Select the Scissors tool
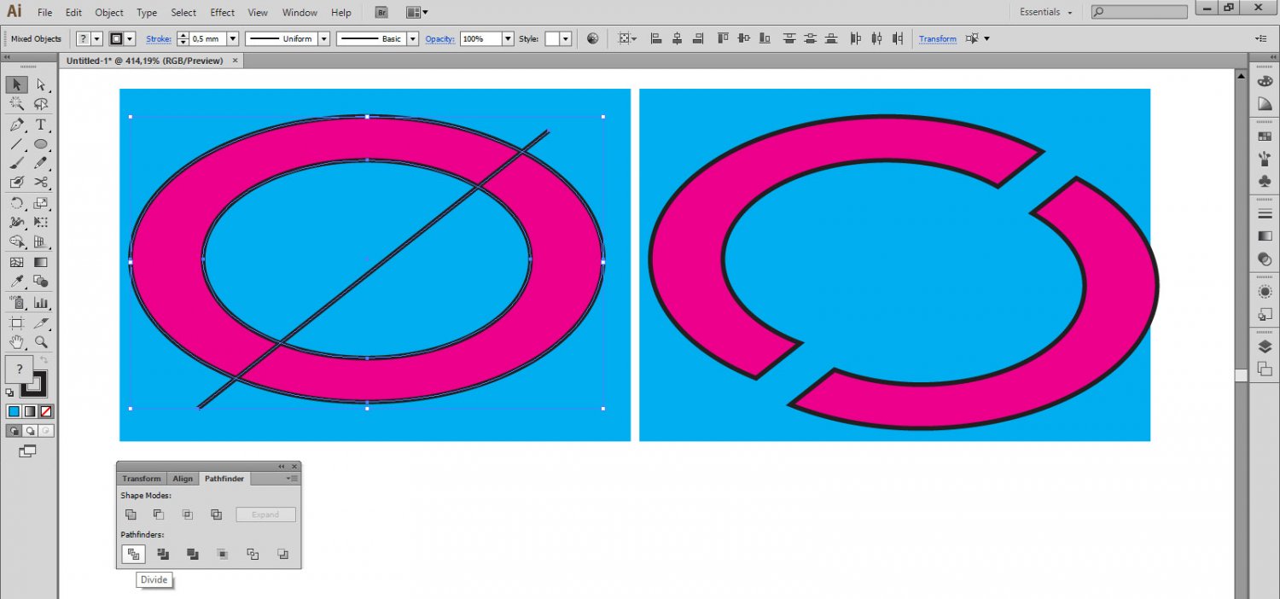Viewport: 1280px width, 599px height. 40,183
